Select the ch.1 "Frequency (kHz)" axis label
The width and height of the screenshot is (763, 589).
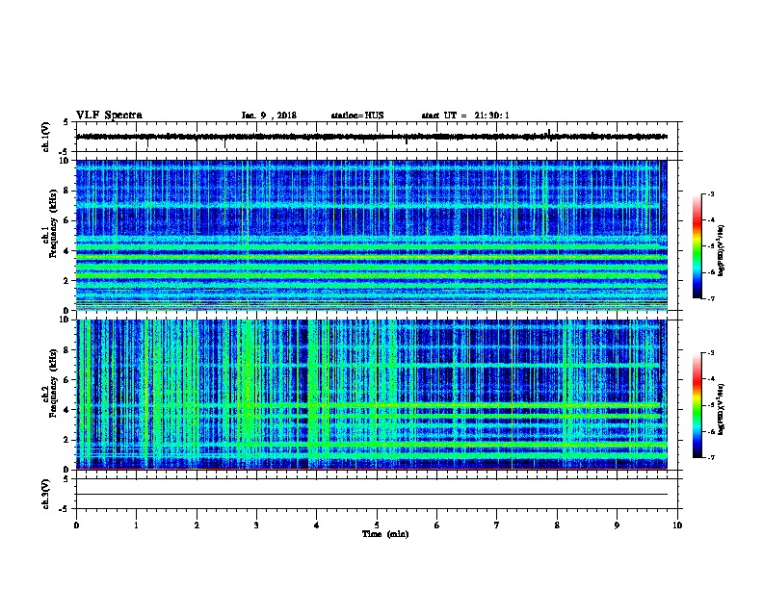(53, 223)
